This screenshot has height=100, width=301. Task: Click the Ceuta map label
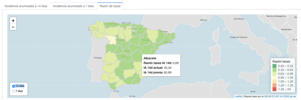[x=116, y=91]
